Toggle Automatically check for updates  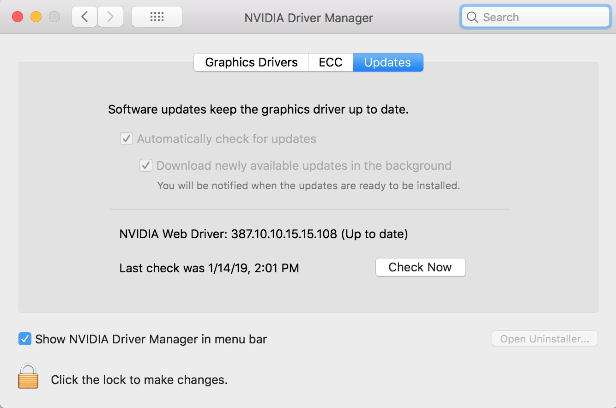pyautogui.click(x=127, y=139)
